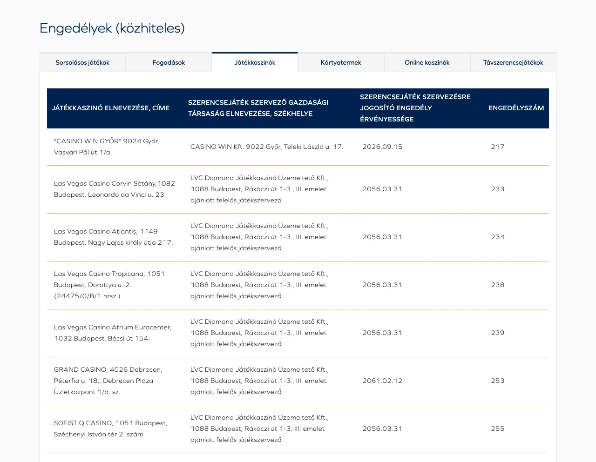This screenshot has height=462, width=596.
Task: Select the Játékkaszinók tab
Action: [255, 62]
